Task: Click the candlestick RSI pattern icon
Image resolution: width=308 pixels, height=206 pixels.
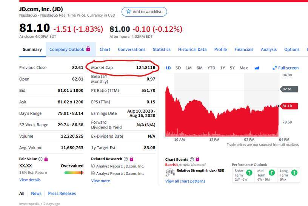Action: (x=170, y=173)
